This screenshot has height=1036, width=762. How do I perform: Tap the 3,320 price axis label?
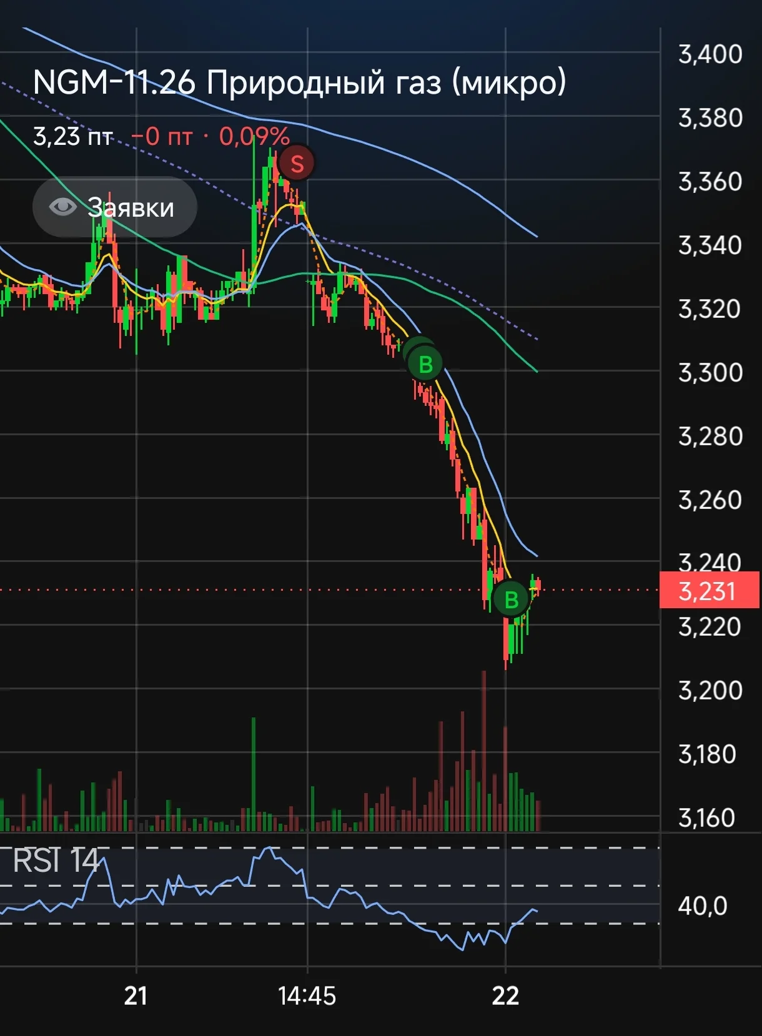click(x=711, y=309)
